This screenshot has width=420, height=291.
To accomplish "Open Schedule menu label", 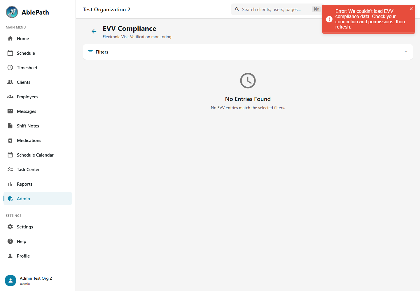I will [x=26, y=53].
